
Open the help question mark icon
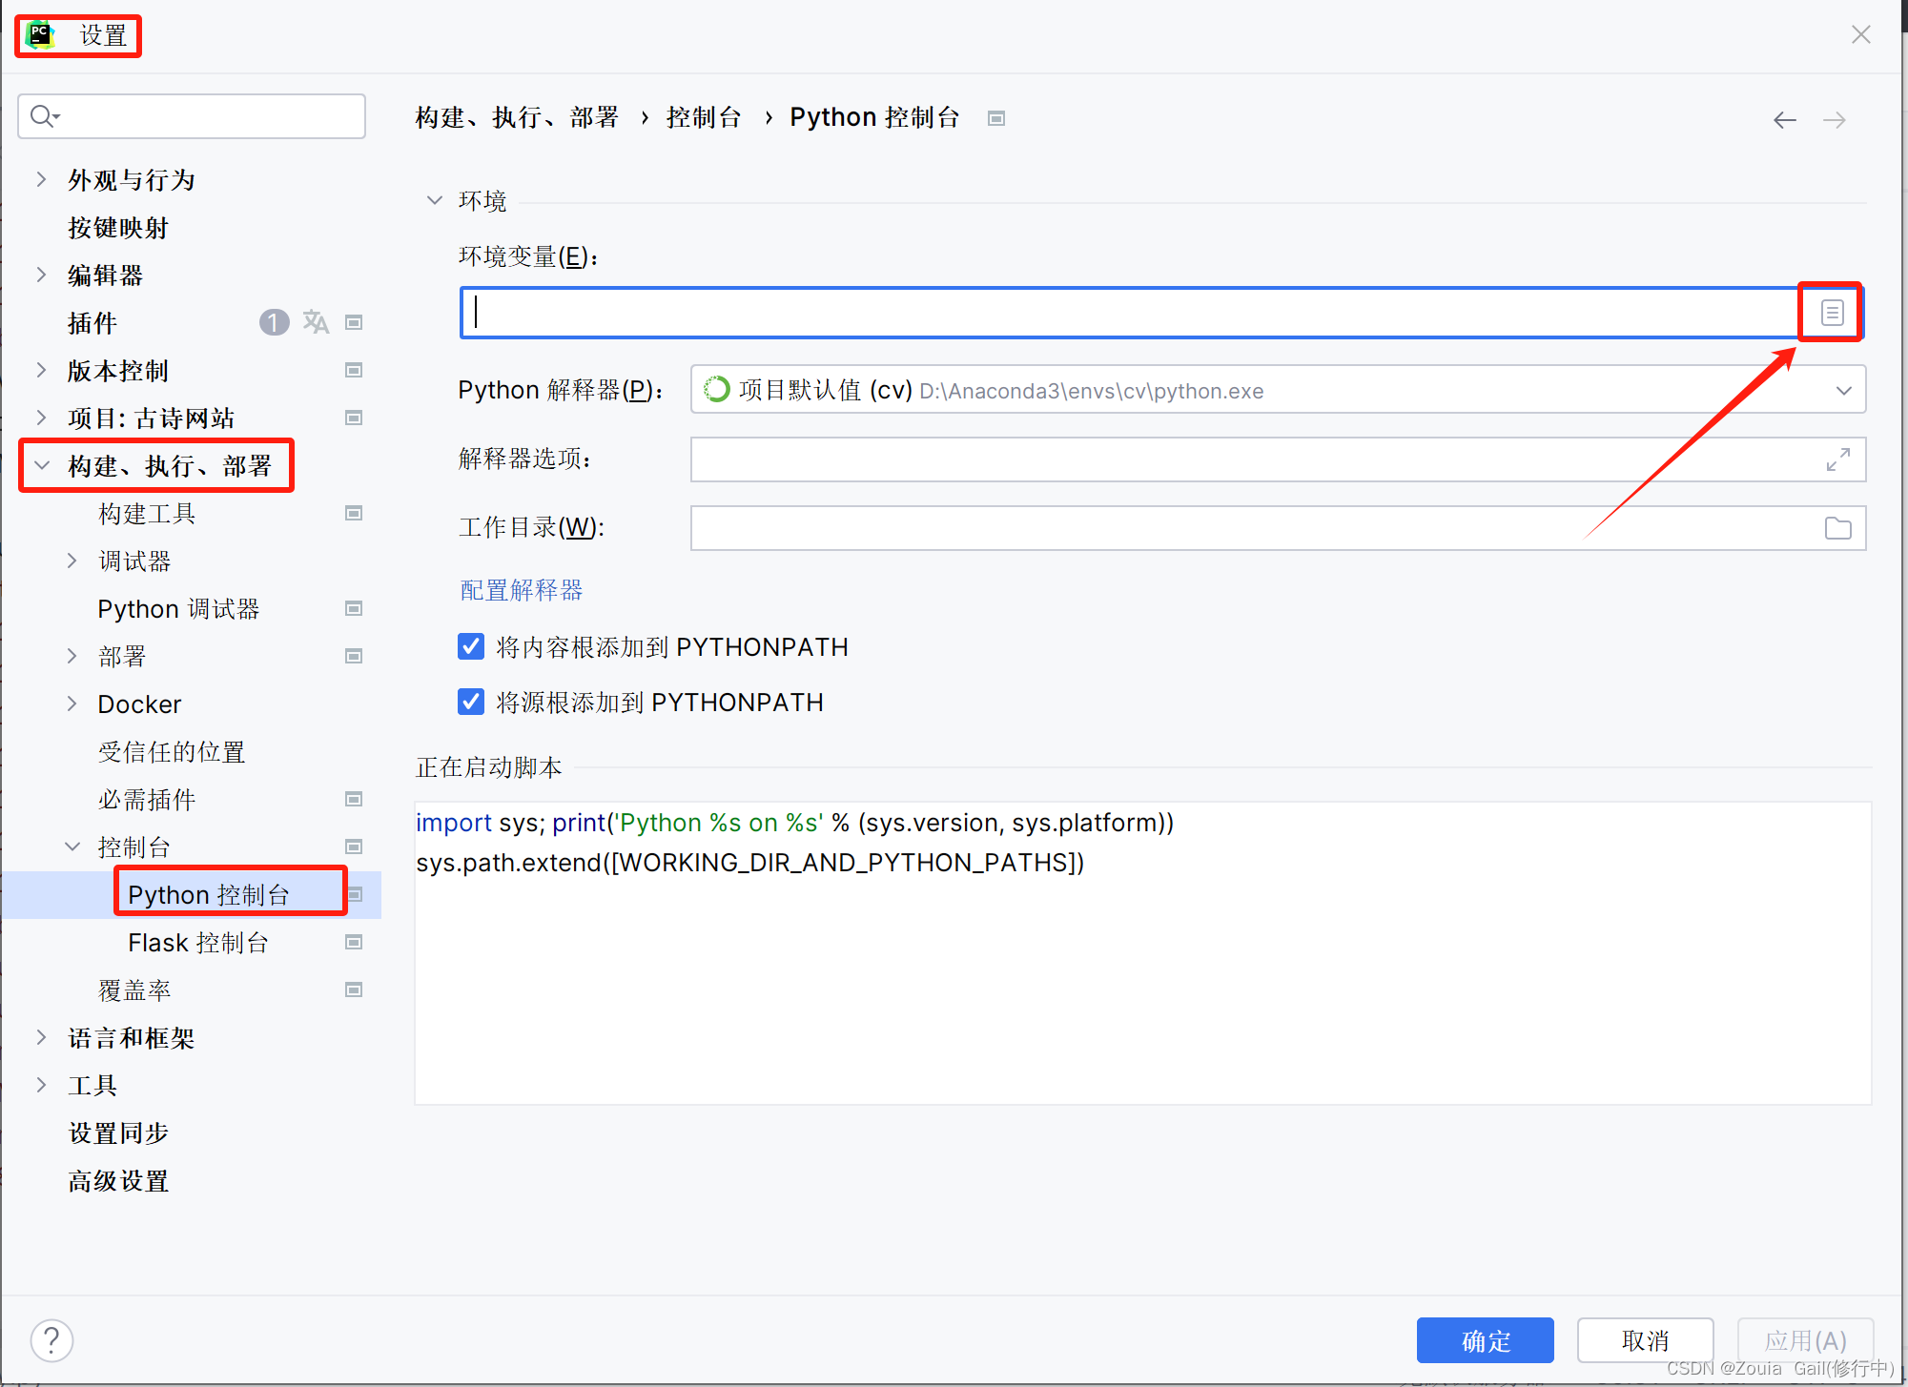tap(51, 1340)
